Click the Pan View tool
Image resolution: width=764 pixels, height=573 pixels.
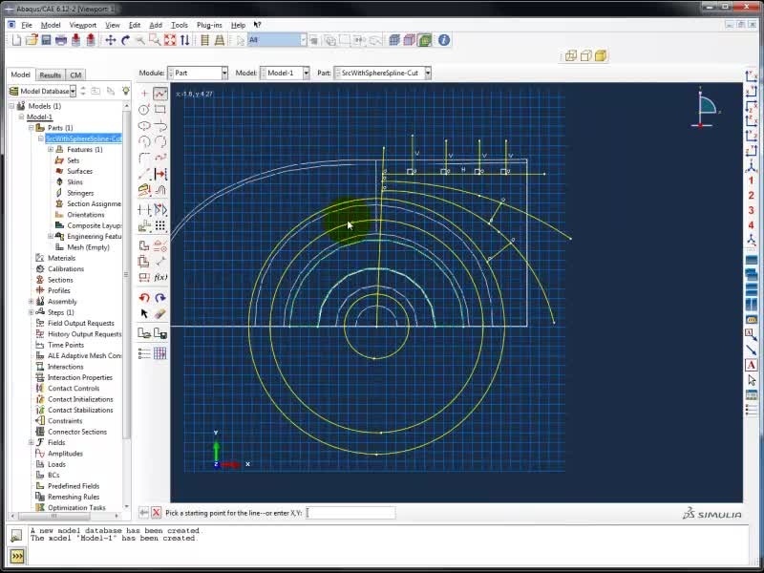coord(111,40)
